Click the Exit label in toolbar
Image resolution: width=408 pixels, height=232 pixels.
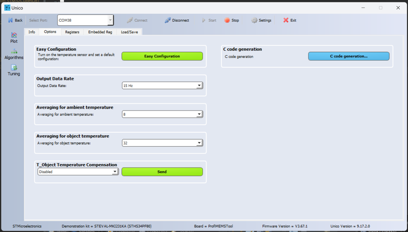click(293, 20)
